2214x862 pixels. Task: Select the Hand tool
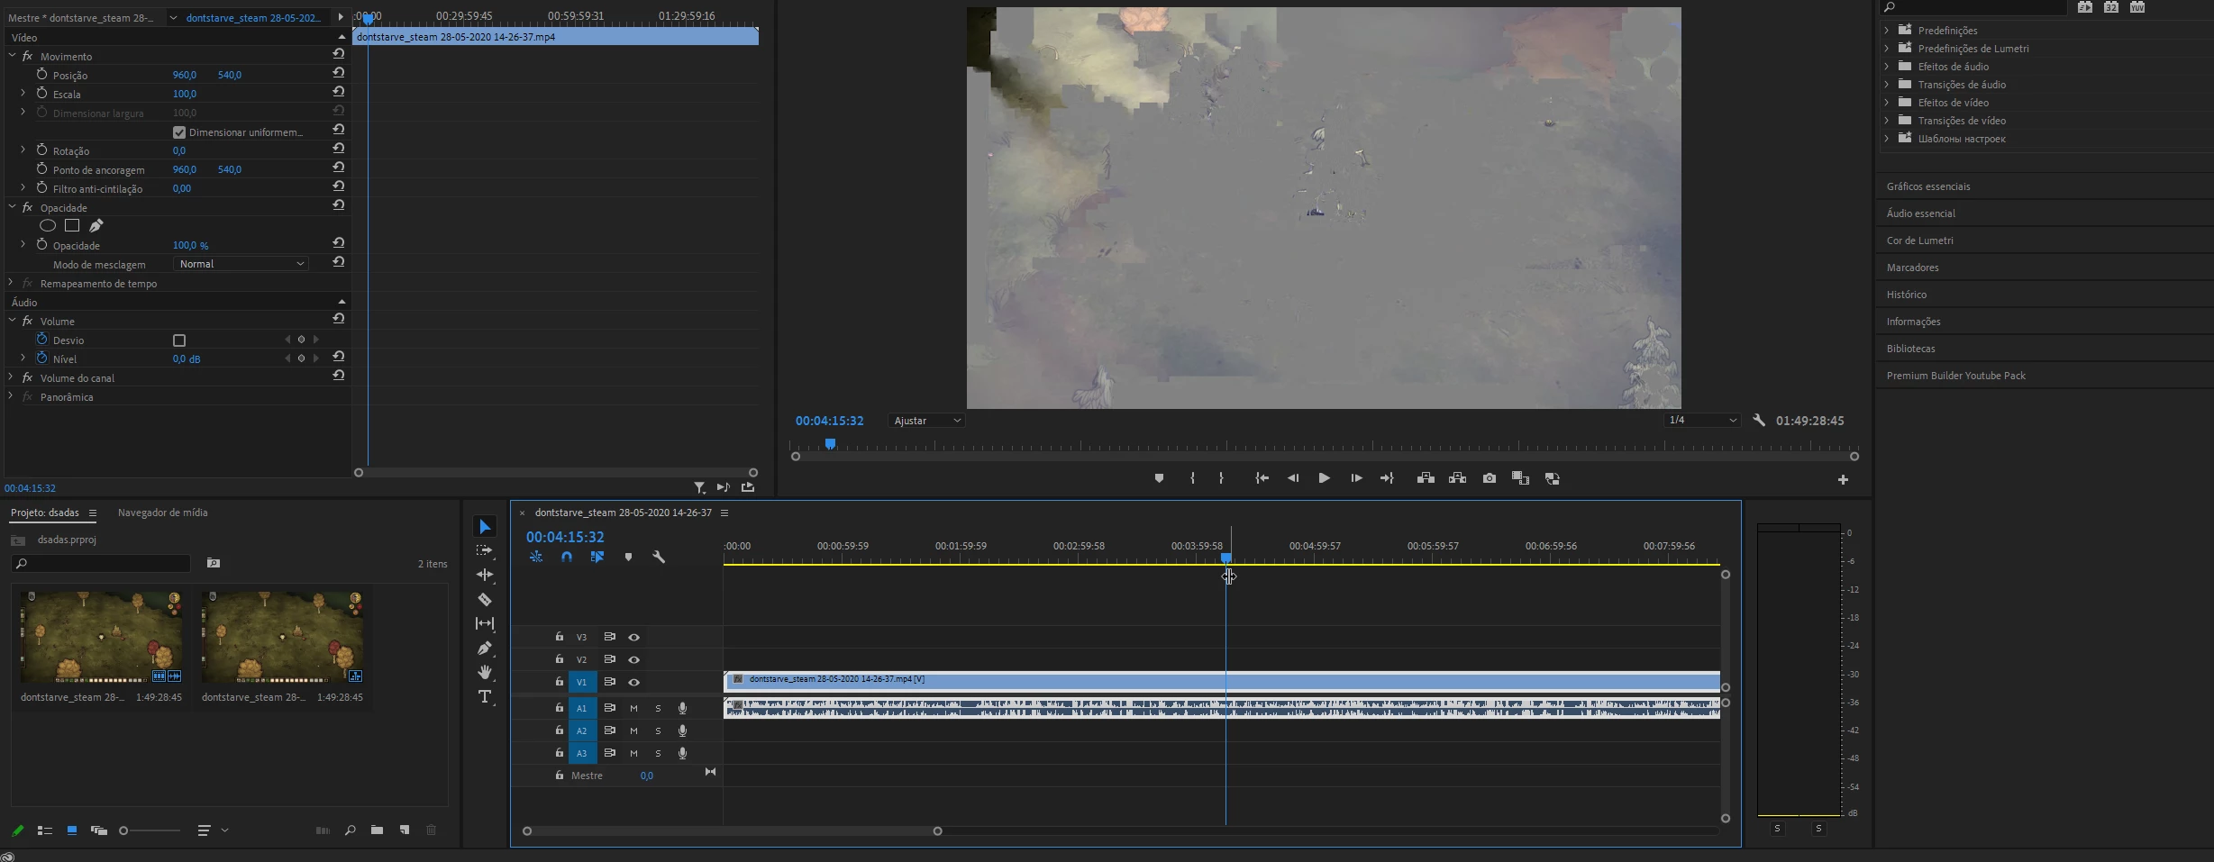point(485,672)
